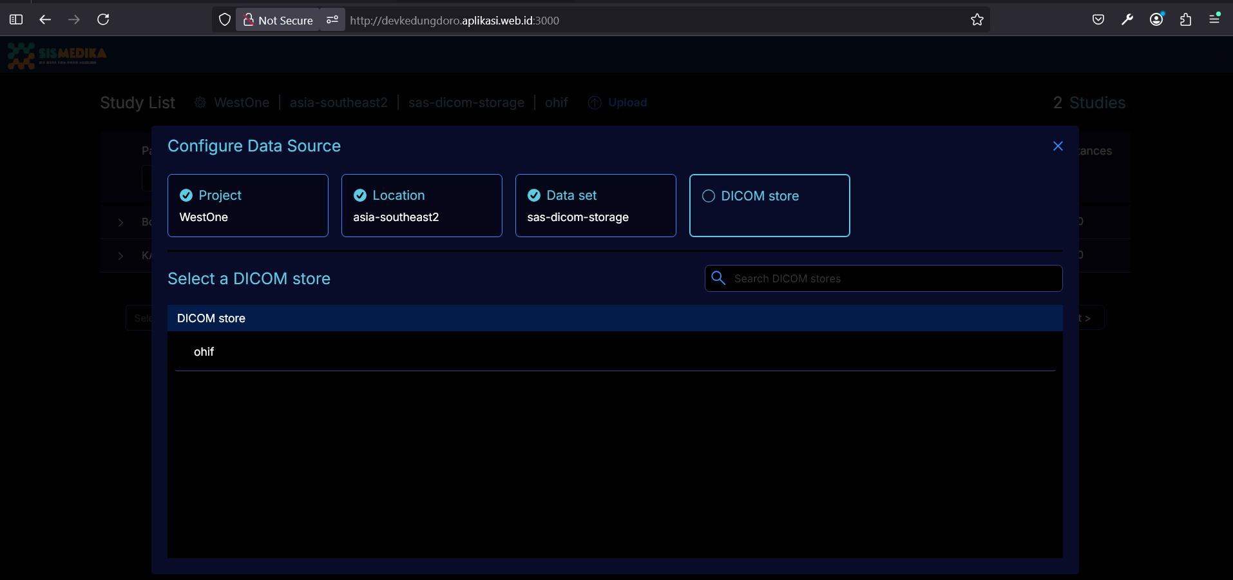Open the extensions puzzle icon
1233x580 pixels.
[x=1185, y=20]
